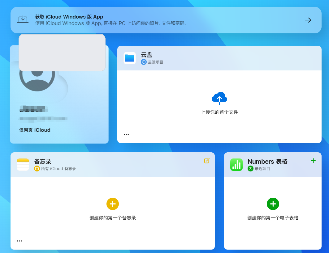Viewport: 329px width, 253px height.
Task: Click the 仅网页 iCloud label
Action: [x=35, y=130]
